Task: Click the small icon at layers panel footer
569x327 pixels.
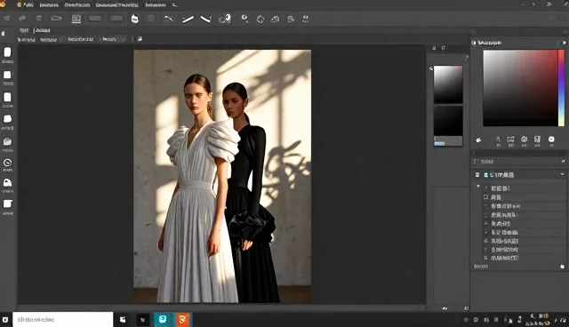Action: pos(562,267)
